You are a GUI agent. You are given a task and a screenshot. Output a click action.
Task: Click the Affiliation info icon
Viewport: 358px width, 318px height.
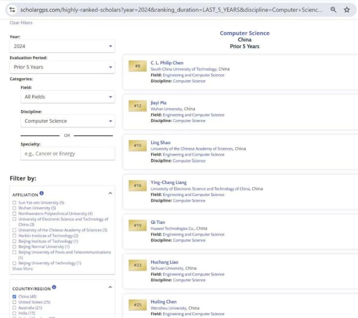[x=42, y=194]
